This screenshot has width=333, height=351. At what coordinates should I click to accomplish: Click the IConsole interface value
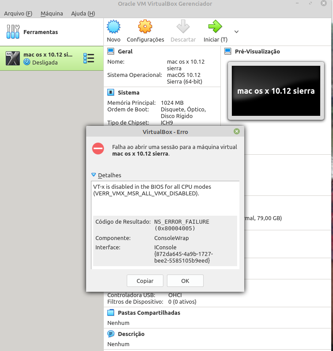coord(183,254)
